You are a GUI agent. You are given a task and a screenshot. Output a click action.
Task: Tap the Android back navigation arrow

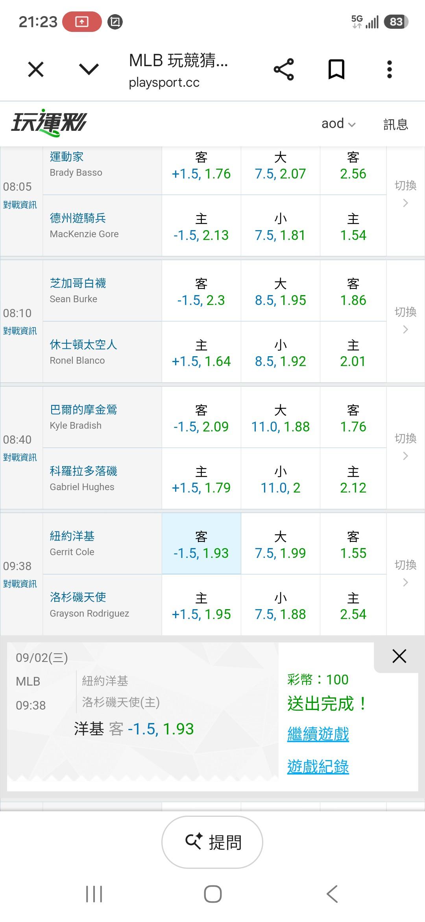pos(332,894)
